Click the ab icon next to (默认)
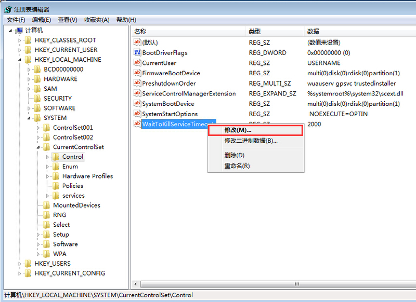This screenshot has width=416, height=302. 137,42
